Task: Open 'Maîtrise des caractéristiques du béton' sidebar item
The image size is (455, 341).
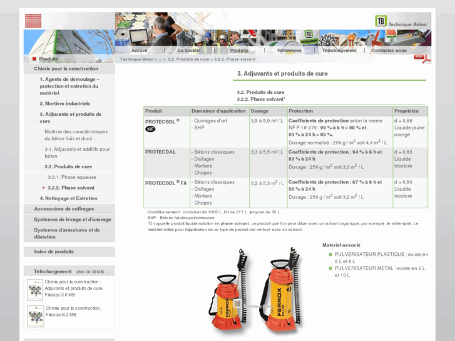Action: click(x=69, y=135)
